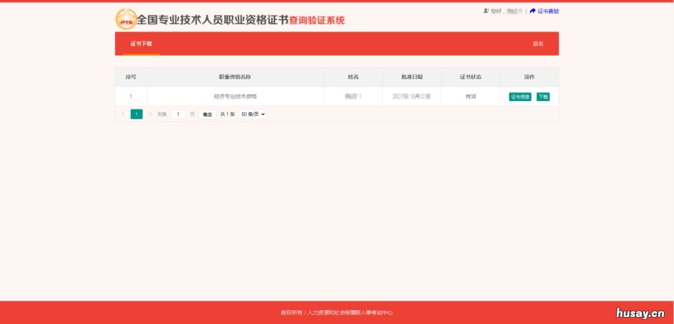Click the 查询验证系统 title text

pyautogui.click(x=317, y=21)
